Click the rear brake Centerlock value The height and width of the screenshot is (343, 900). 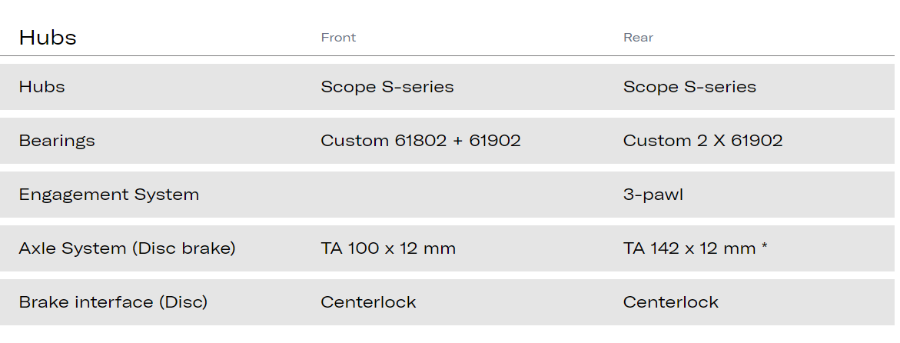(670, 302)
